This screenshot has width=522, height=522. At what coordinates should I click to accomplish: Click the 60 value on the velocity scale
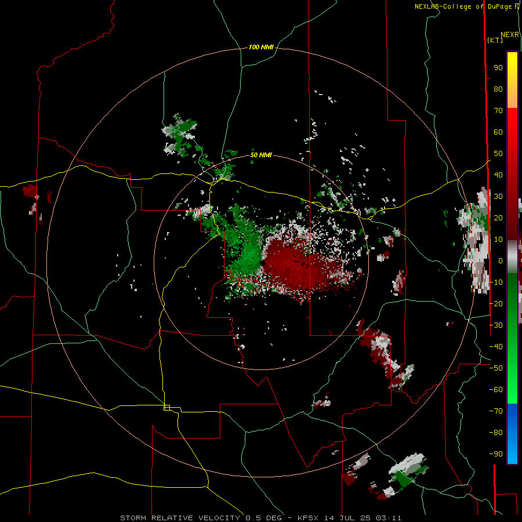498,132
